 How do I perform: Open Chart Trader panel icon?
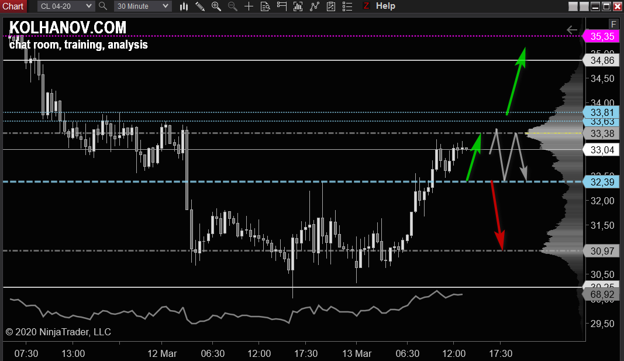282,6
